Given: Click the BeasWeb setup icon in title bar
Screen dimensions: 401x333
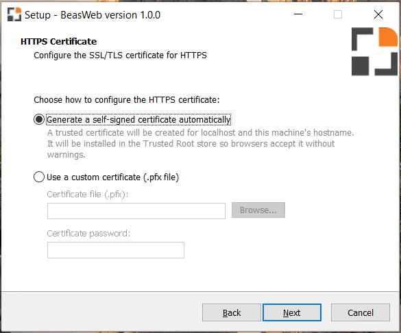Looking at the screenshot, I should coord(14,14).
